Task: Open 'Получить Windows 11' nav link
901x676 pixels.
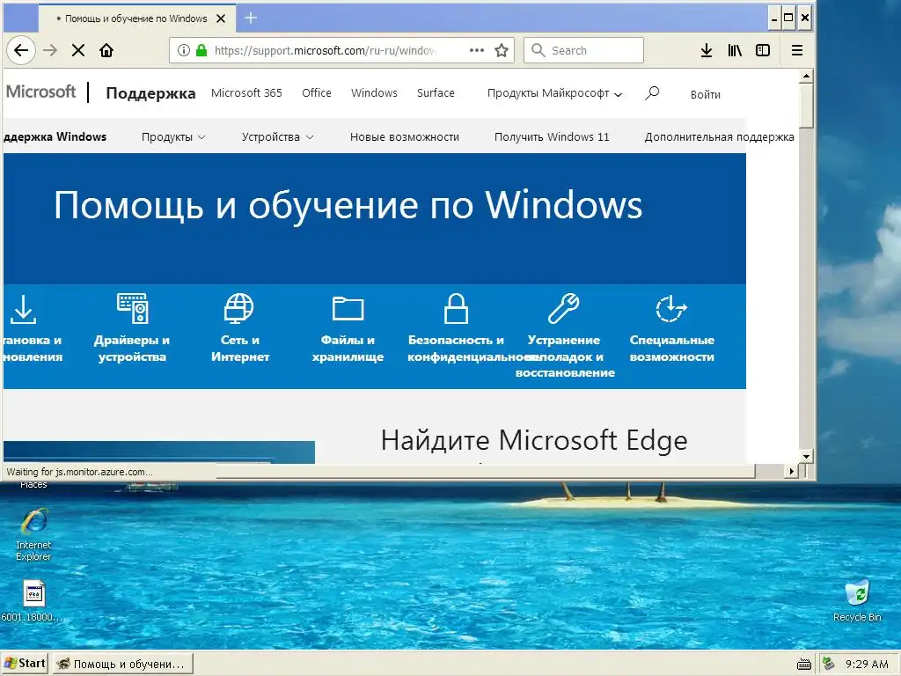Action: click(x=552, y=136)
